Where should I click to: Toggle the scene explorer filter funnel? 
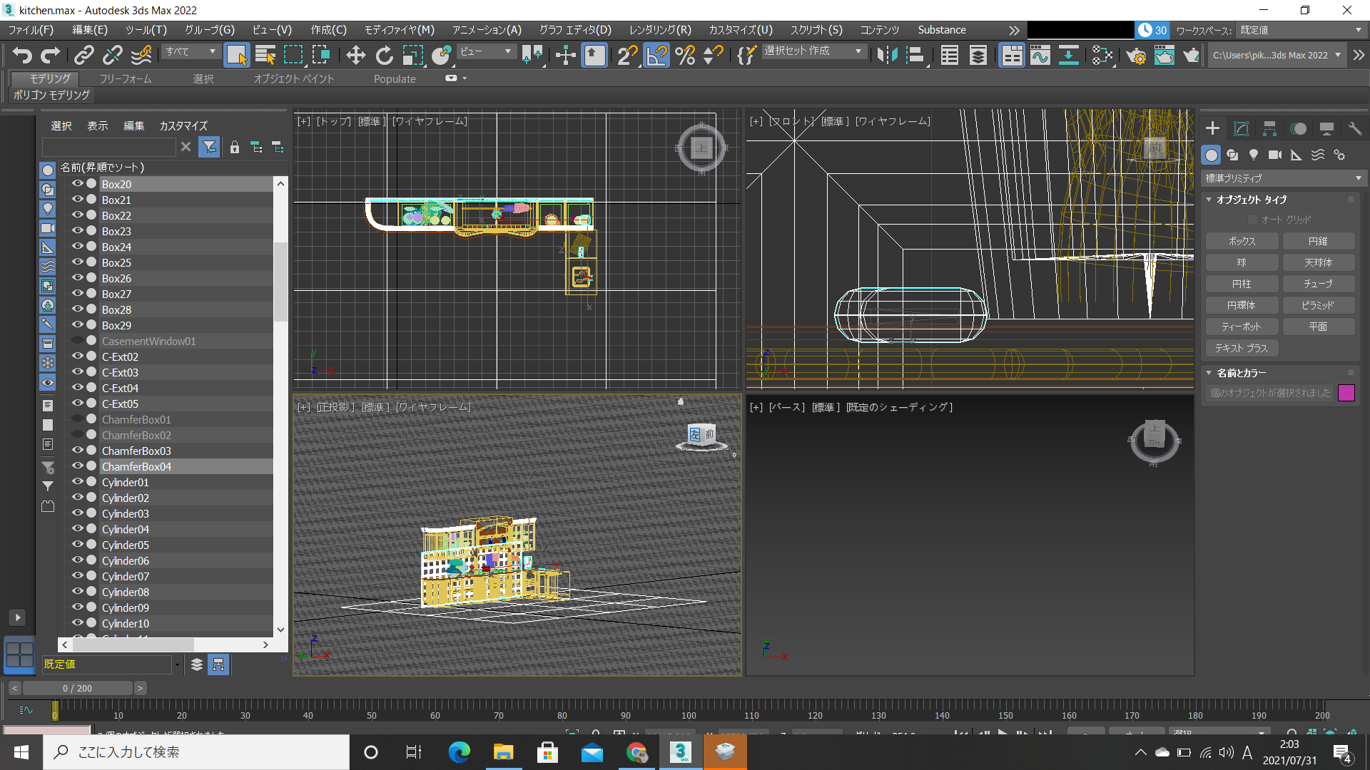point(209,147)
